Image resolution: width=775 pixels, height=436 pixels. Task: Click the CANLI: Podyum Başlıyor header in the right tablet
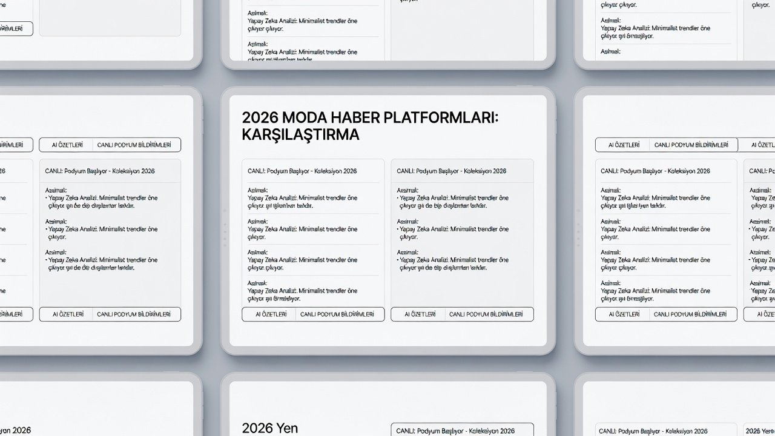[655, 171]
